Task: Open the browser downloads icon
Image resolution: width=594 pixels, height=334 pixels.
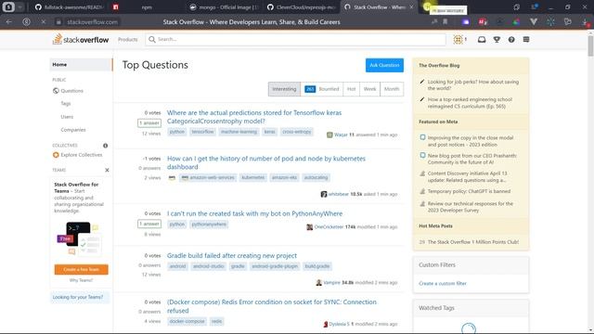Action: click(586, 22)
